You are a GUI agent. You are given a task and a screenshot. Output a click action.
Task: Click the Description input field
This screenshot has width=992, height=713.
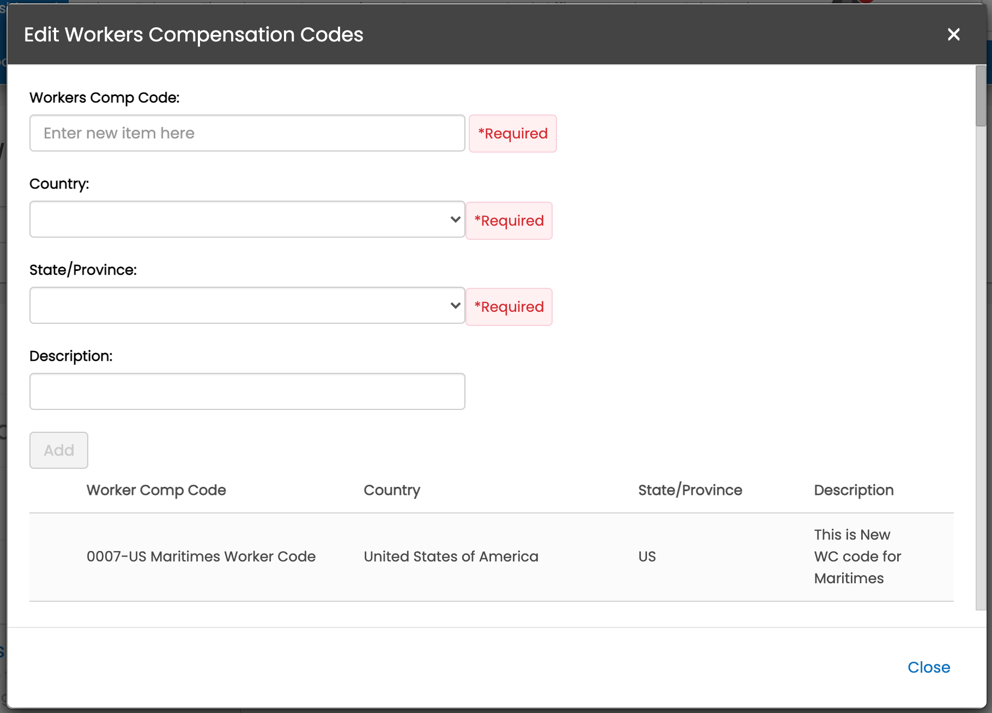(247, 391)
